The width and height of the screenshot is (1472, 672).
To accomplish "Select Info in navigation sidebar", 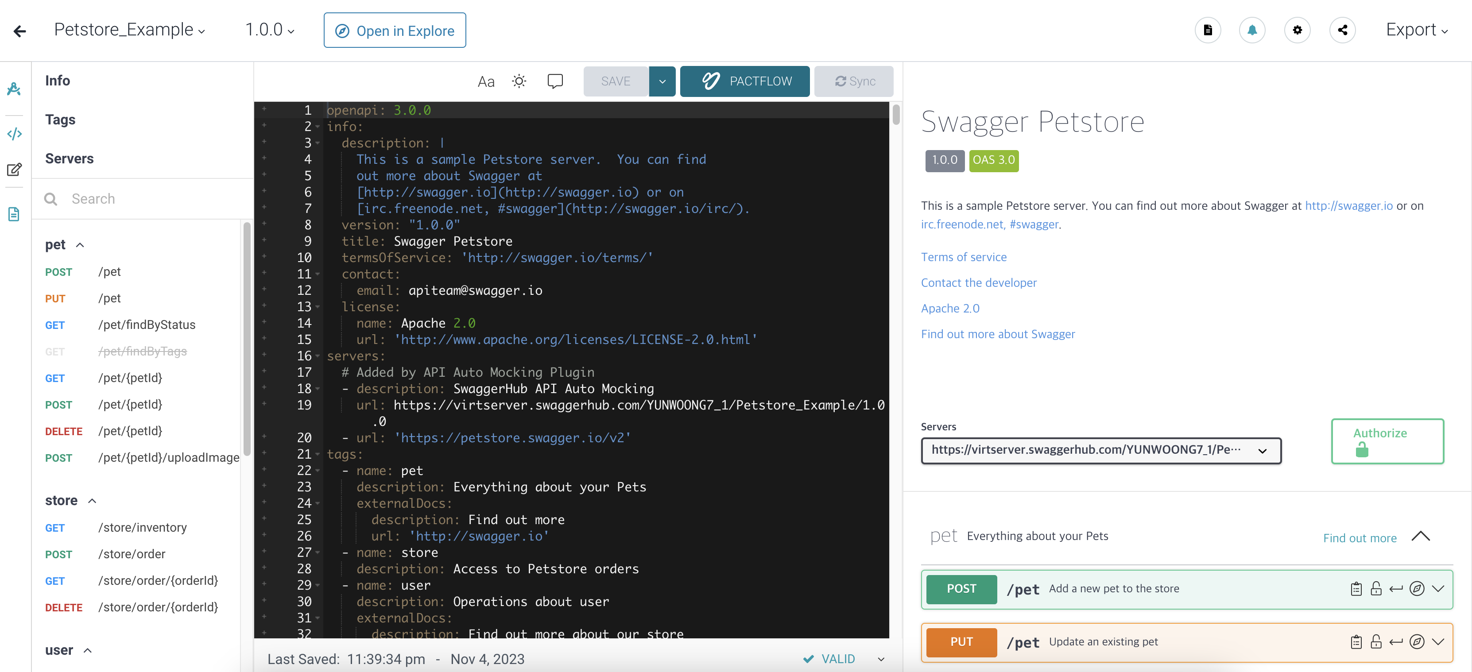I will click(58, 81).
